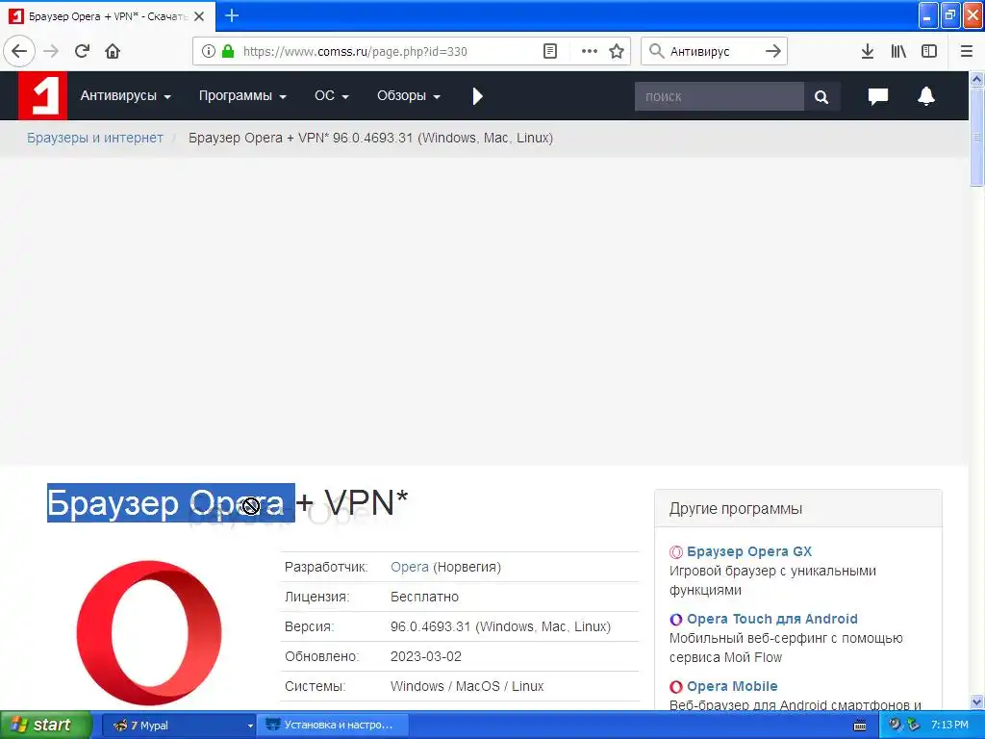Click the Бесплатно license value
Screen dimensions: 985x739
424,597
